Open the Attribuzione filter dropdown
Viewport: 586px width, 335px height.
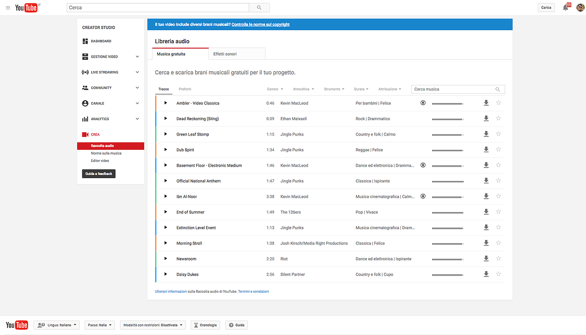[390, 89]
